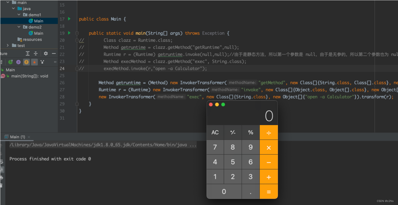This screenshot has height=205, width=398.
Task: Collapse the demo2 package node
Action: tap(19, 27)
